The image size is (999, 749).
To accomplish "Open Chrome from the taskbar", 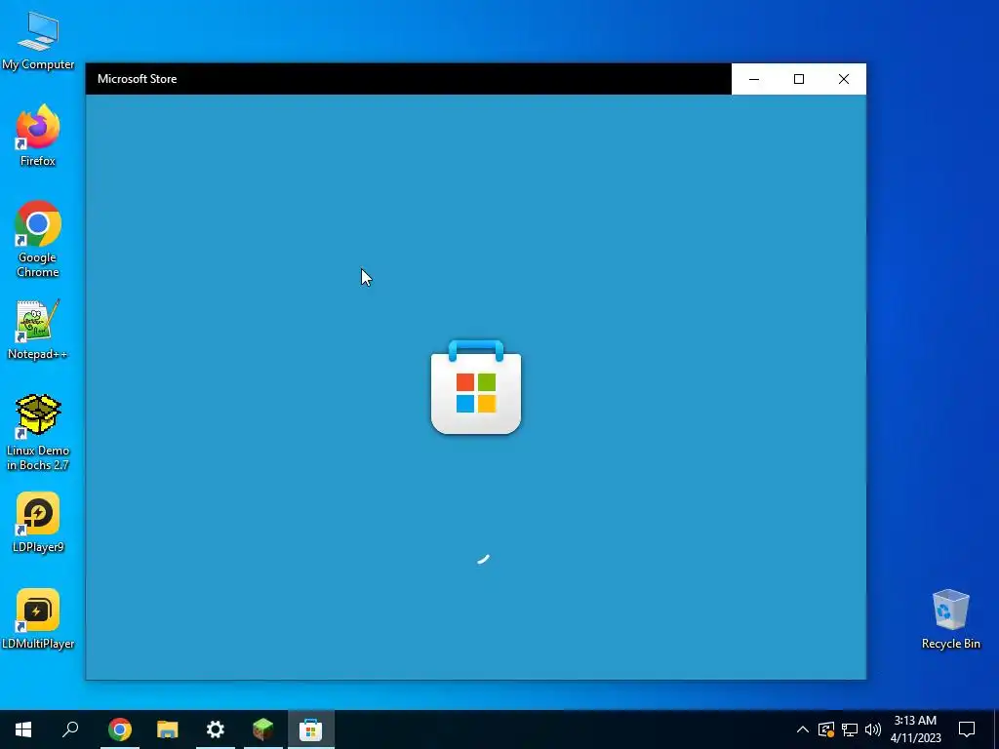I will (120, 729).
